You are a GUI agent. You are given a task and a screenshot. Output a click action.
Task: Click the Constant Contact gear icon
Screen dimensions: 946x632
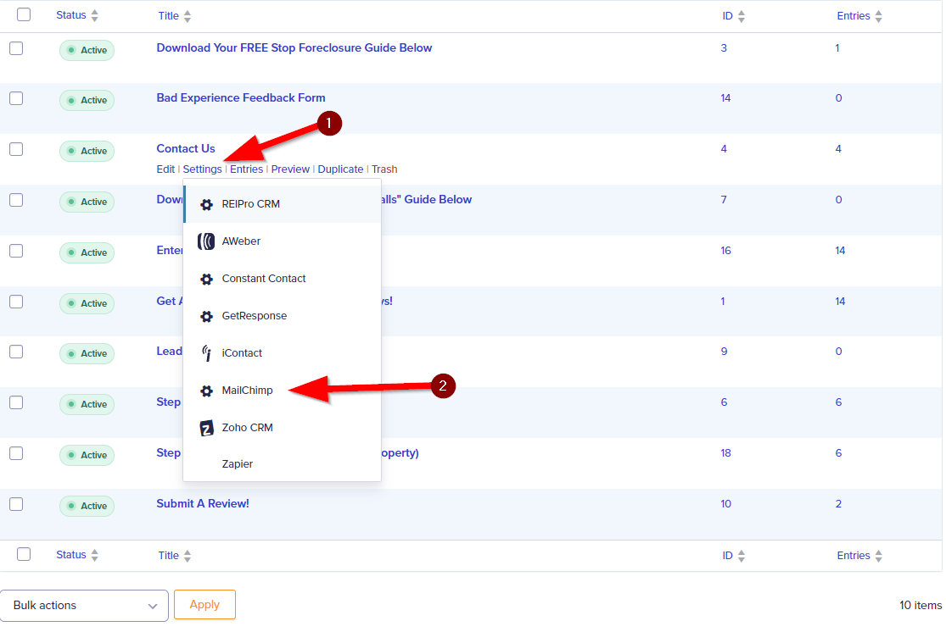pyautogui.click(x=206, y=279)
